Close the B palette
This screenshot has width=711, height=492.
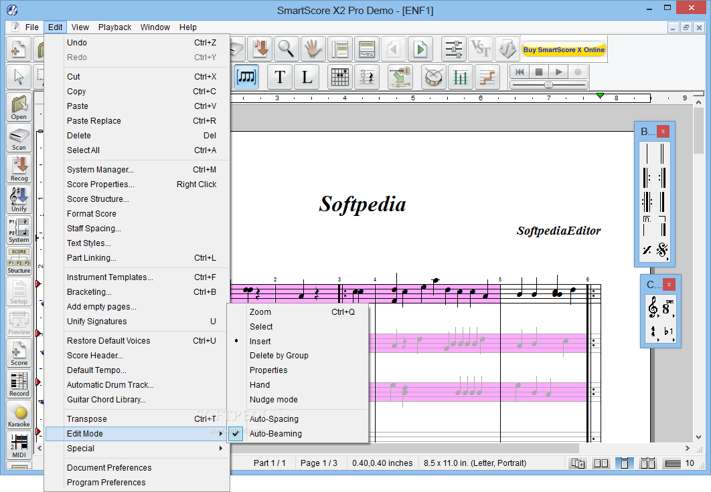pyautogui.click(x=663, y=131)
